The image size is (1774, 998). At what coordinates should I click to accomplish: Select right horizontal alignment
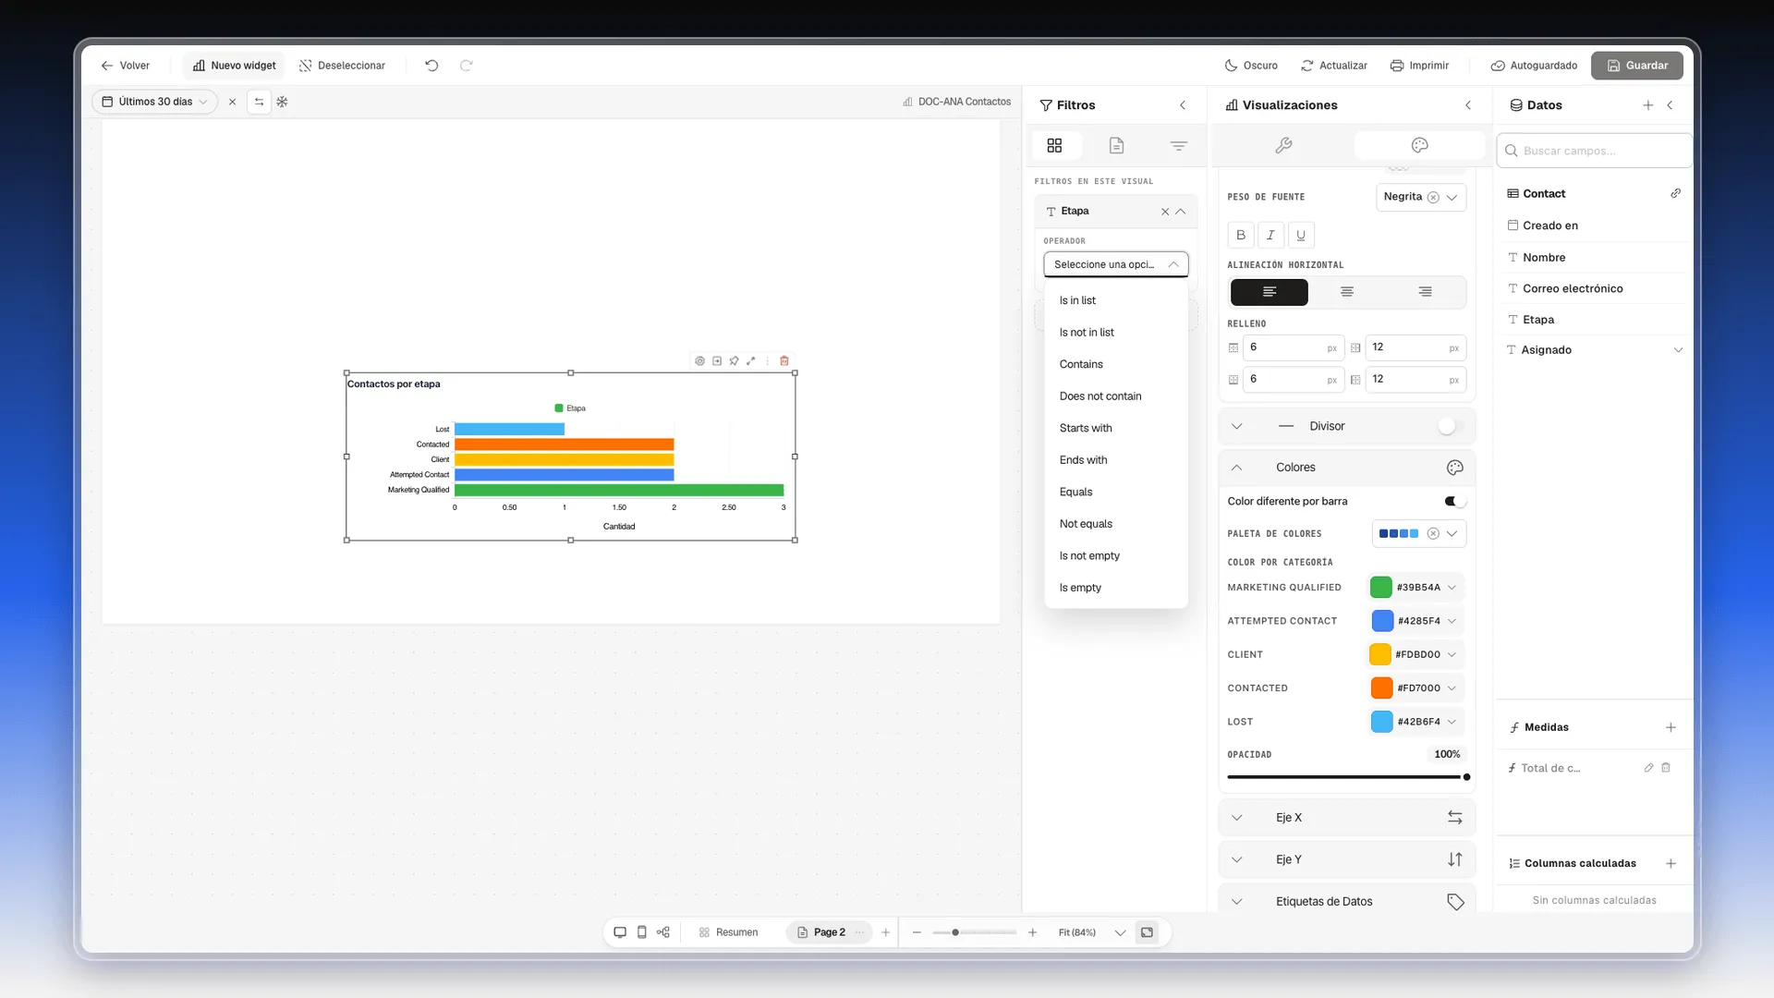[x=1425, y=292]
